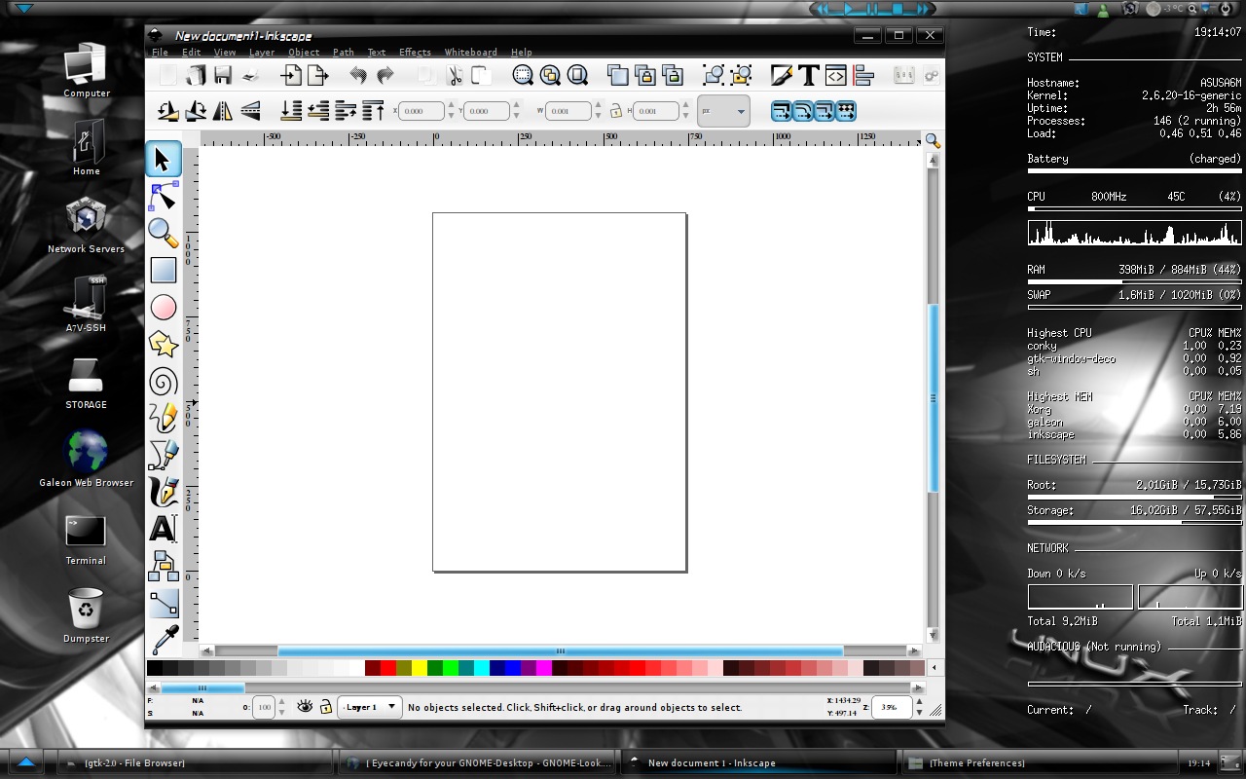This screenshot has width=1246, height=779.
Task: Select the Node edit tool
Action: [163, 196]
